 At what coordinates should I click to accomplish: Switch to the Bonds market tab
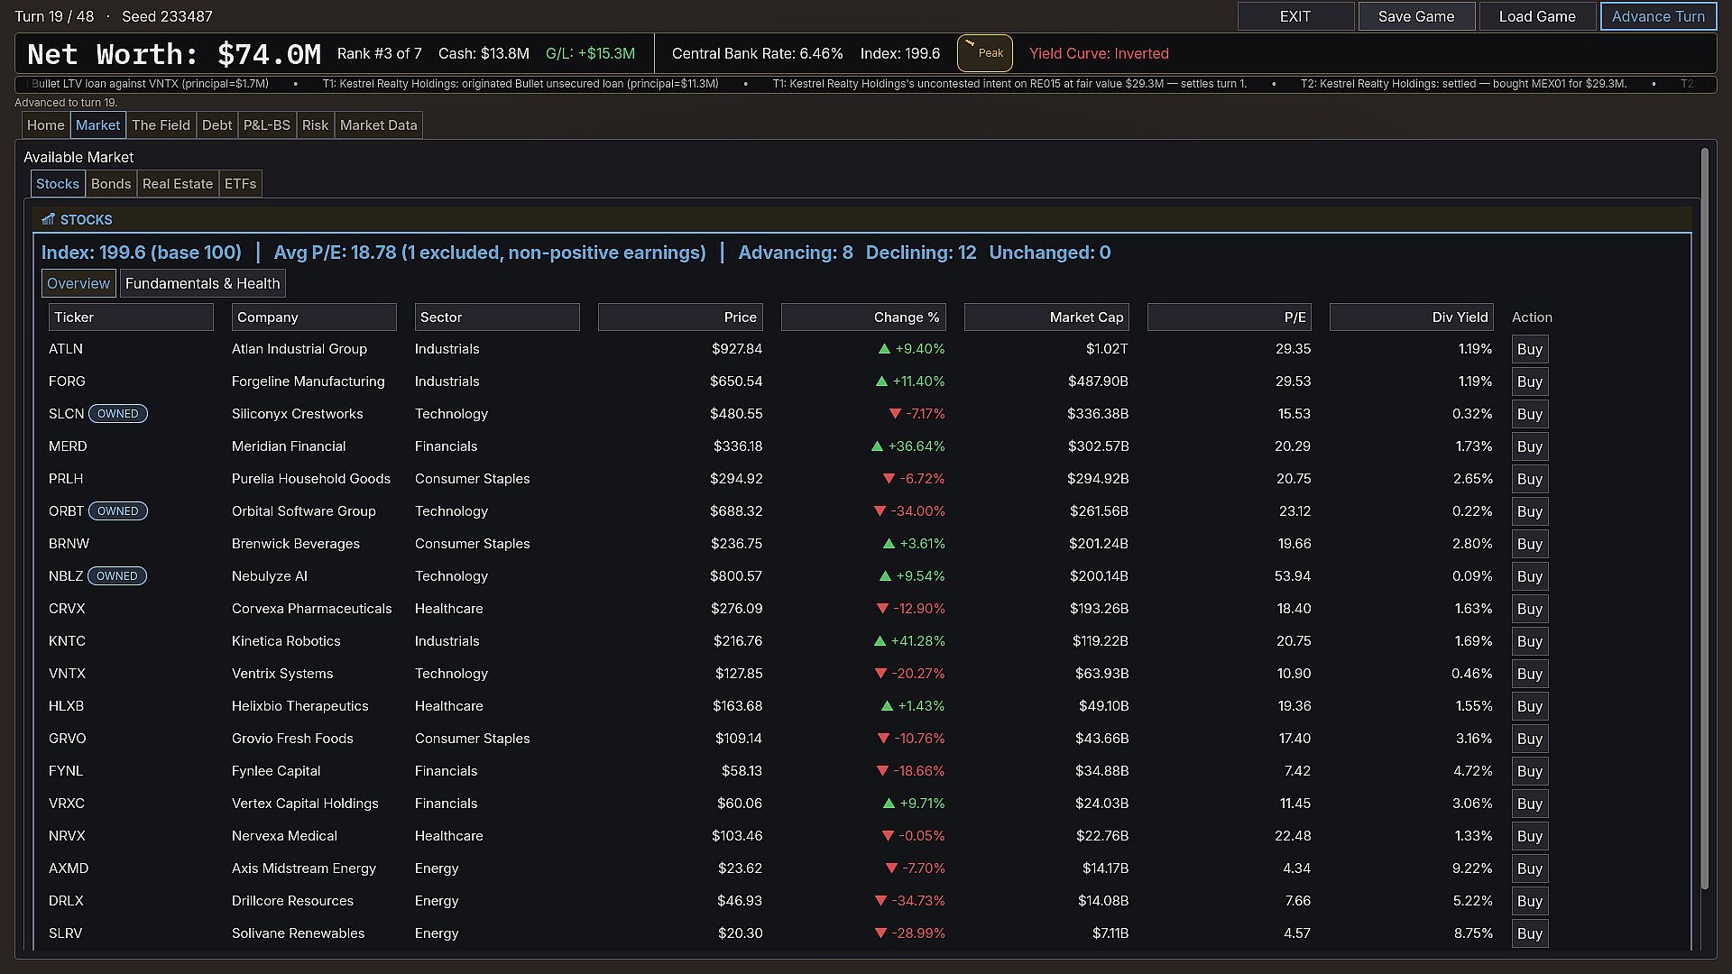tap(111, 184)
